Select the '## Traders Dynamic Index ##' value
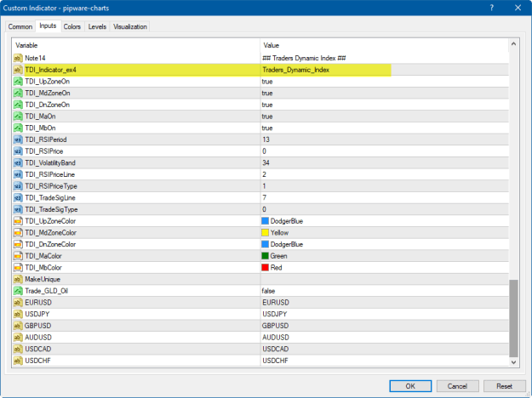Screen dimensions: 532x398 pyautogui.click(x=304, y=59)
